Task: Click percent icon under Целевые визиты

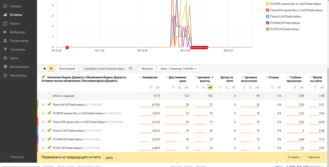Action: click(203, 87)
